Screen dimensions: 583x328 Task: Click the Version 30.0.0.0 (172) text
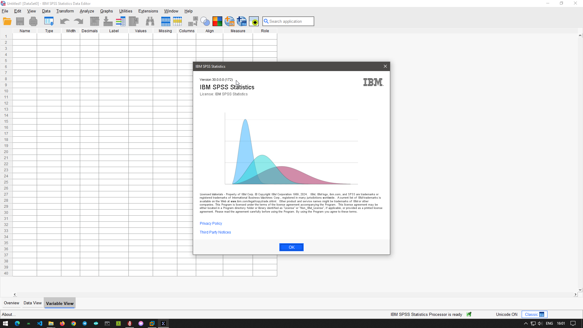coord(216,80)
